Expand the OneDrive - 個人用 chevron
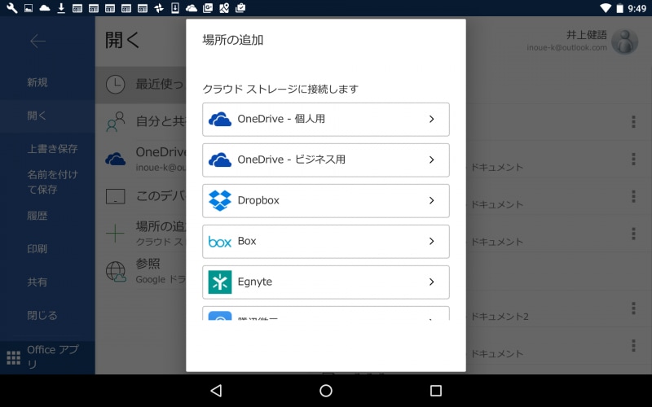Viewport: 652px width, 407px height. pos(432,119)
